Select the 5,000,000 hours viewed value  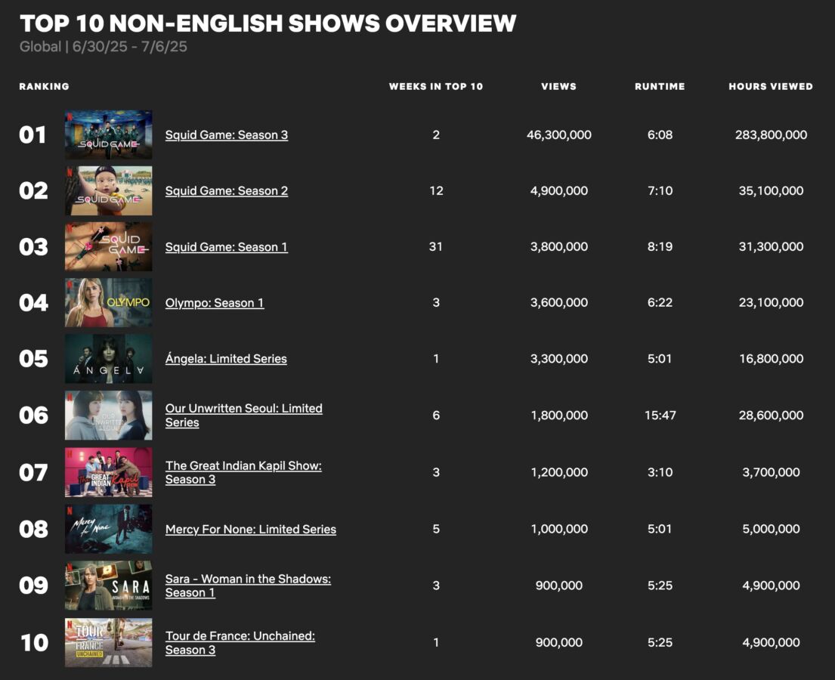[771, 529]
